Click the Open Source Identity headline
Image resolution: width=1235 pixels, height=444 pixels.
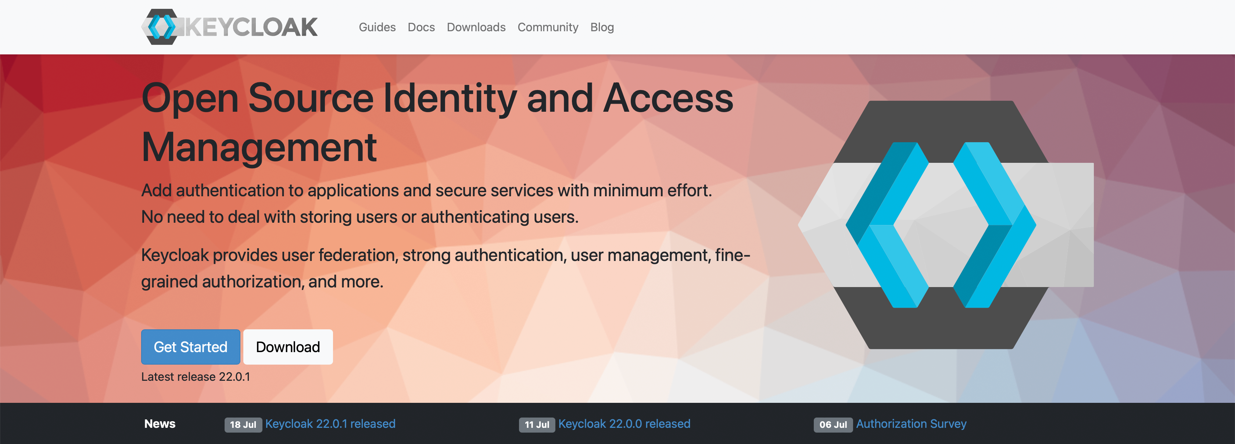pos(437,122)
